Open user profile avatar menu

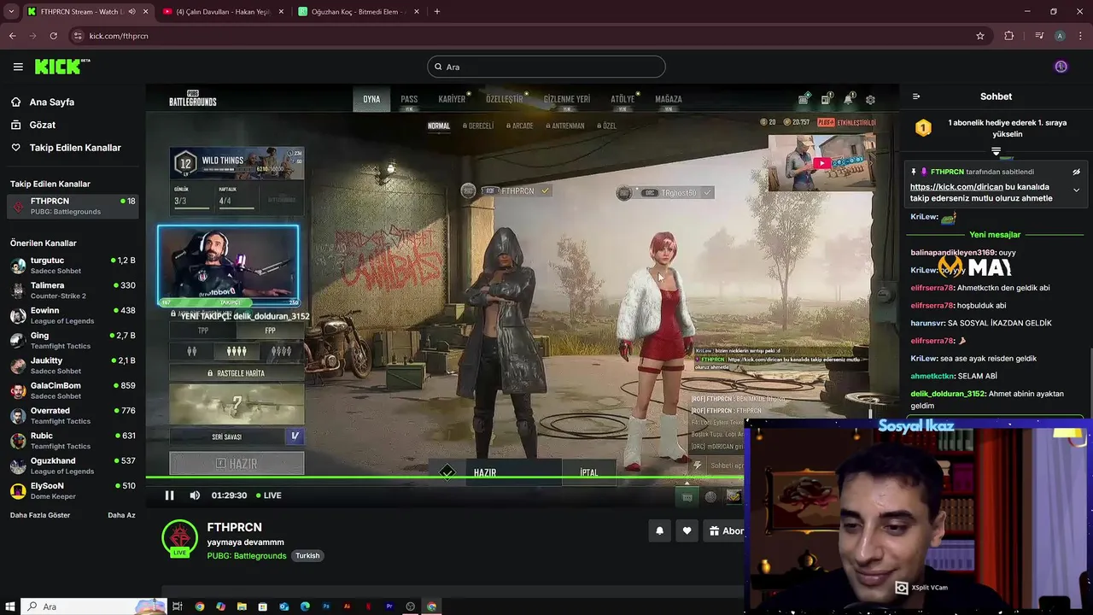[x=1061, y=67]
